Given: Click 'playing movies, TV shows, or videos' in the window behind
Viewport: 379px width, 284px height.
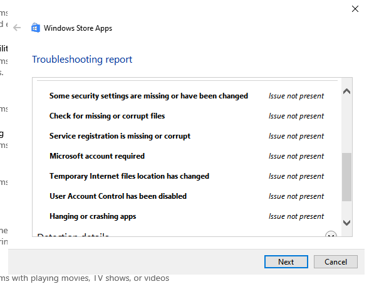Looking at the screenshot, I should point(100,278).
